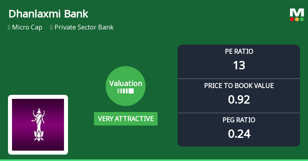Click the green dot under M logo
This screenshot has height=161, width=308.
302,20
